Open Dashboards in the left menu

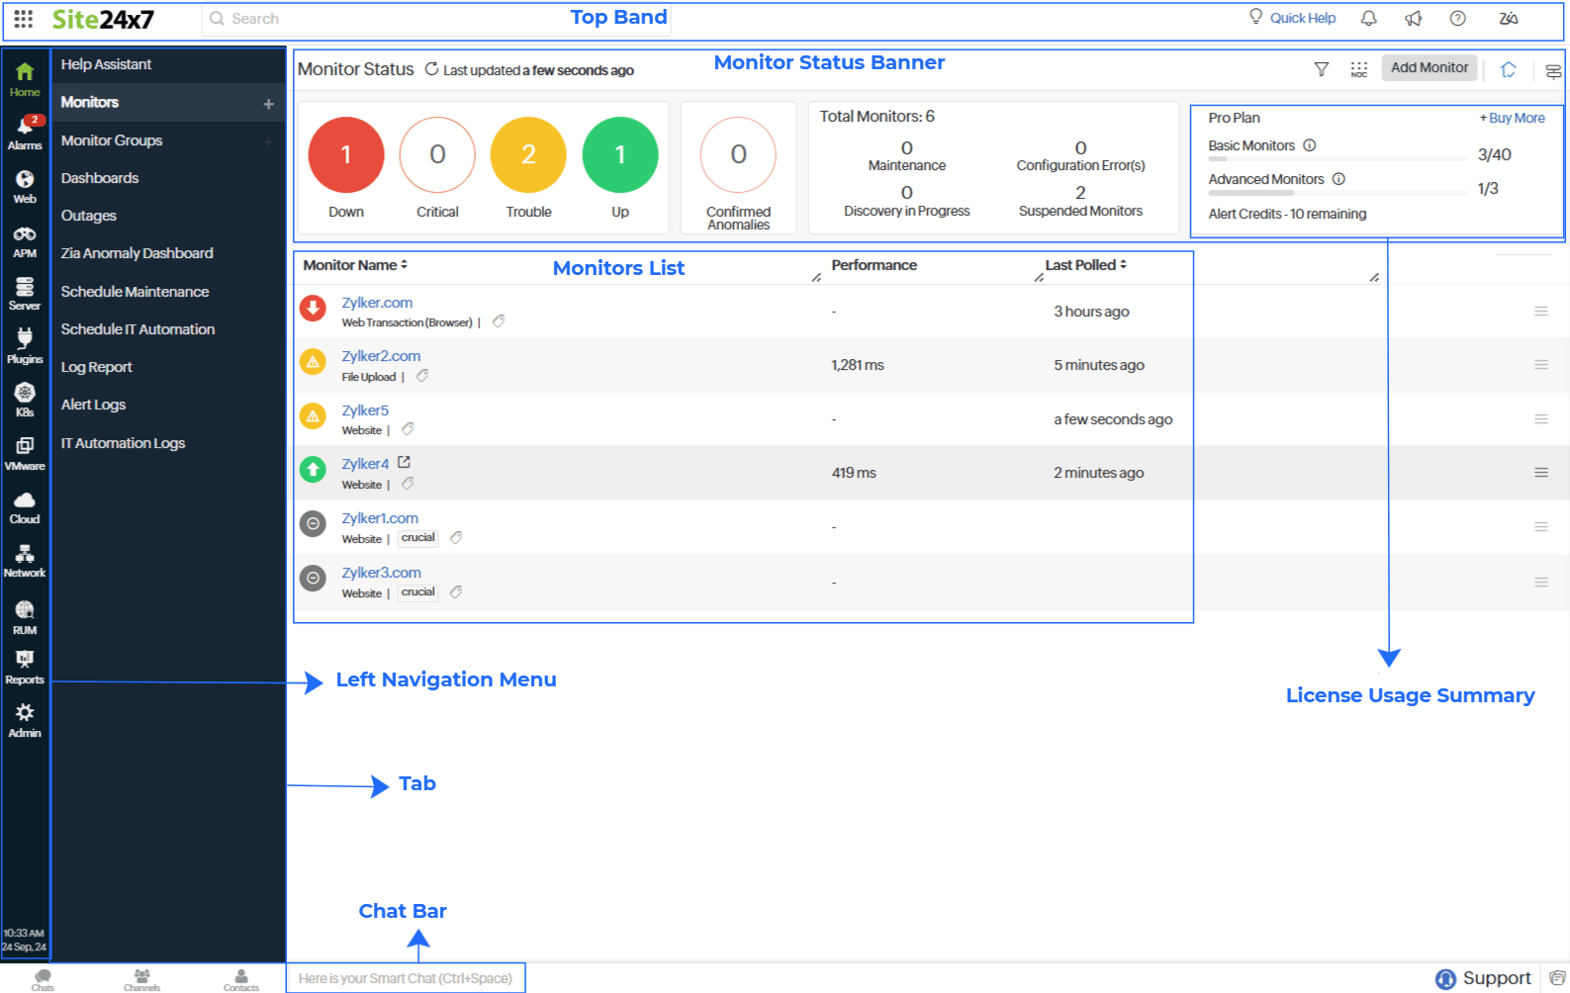(100, 178)
